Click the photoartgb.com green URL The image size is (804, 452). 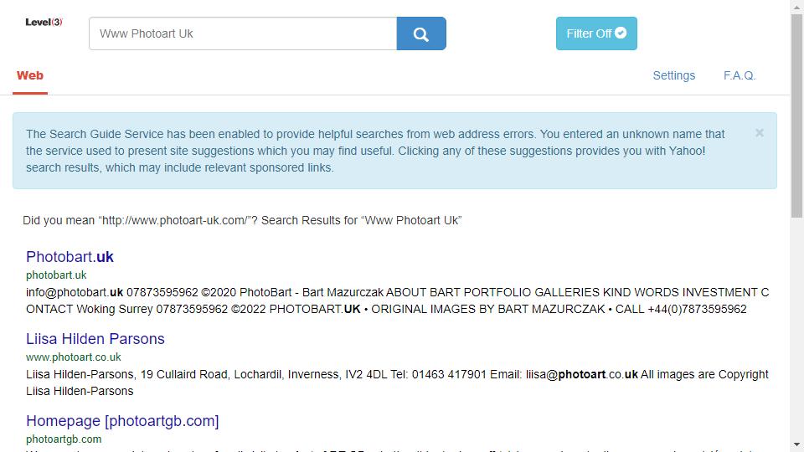click(64, 439)
